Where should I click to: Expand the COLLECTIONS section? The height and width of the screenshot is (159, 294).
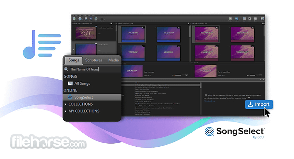coord(66,104)
